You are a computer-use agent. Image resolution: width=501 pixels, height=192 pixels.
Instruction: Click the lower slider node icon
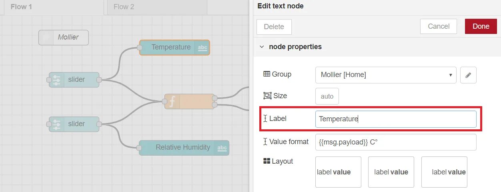pyautogui.click(x=56, y=124)
